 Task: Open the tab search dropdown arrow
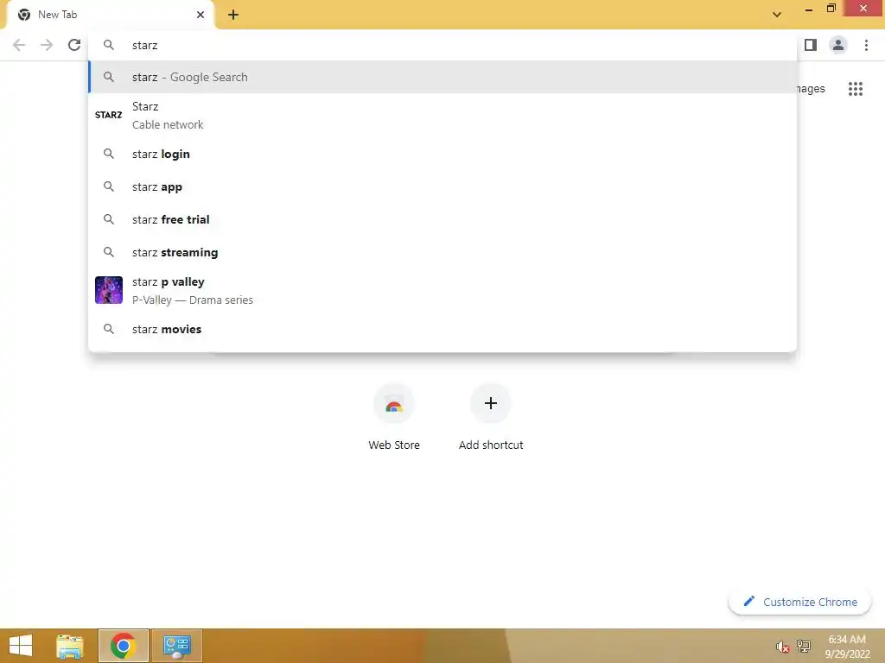tap(777, 15)
